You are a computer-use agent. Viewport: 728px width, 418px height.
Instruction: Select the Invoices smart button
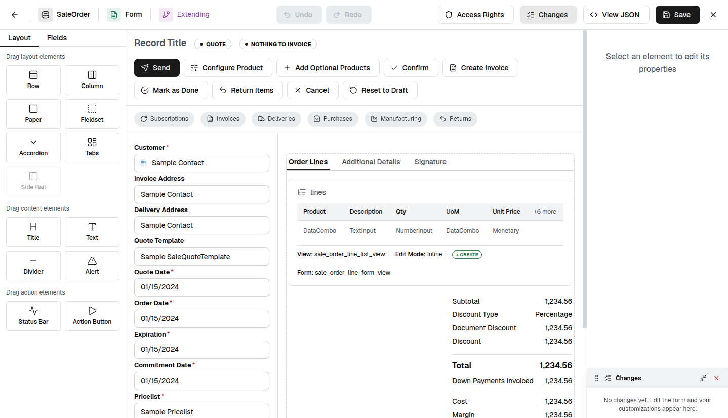point(223,119)
